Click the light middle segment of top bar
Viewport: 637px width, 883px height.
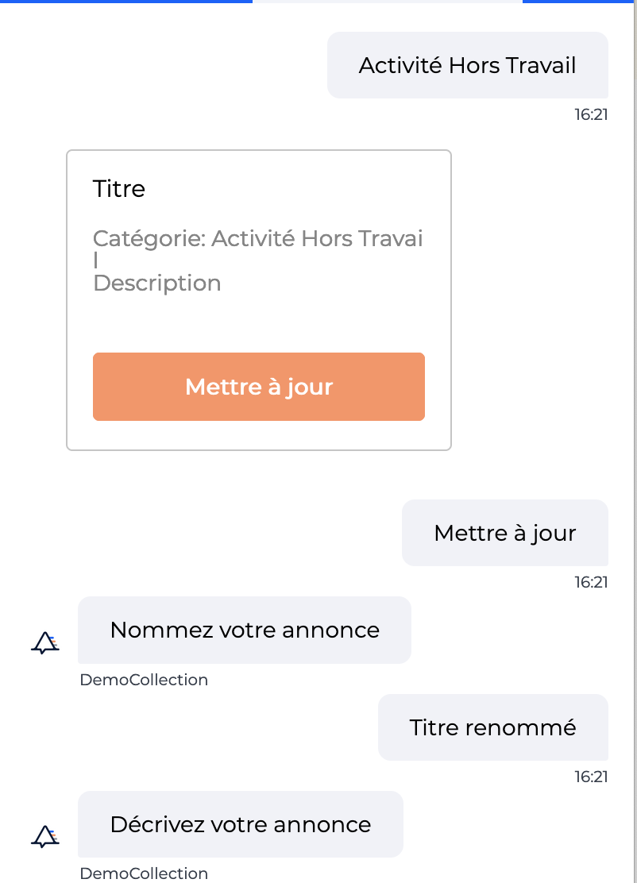[x=388, y=2]
